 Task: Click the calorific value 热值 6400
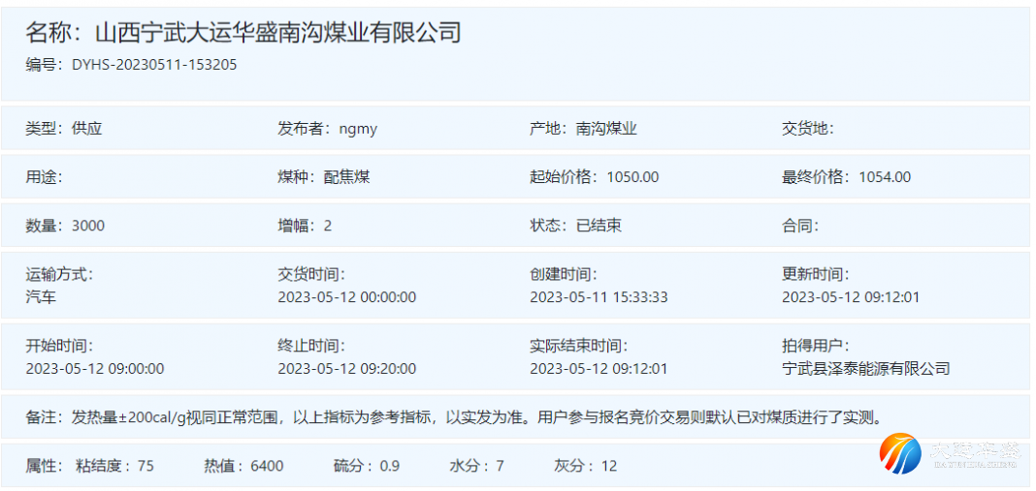243,466
